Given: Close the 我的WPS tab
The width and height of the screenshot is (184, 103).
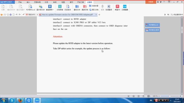Looking at the screenshot, I should click(x=37, y=15).
